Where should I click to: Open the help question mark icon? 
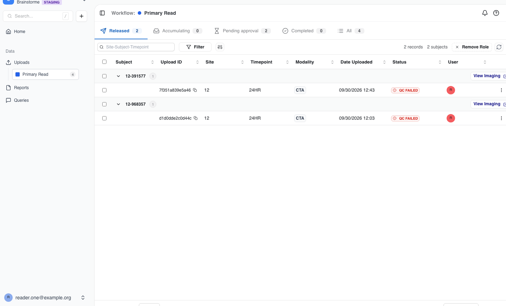pyautogui.click(x=496, y=13)
